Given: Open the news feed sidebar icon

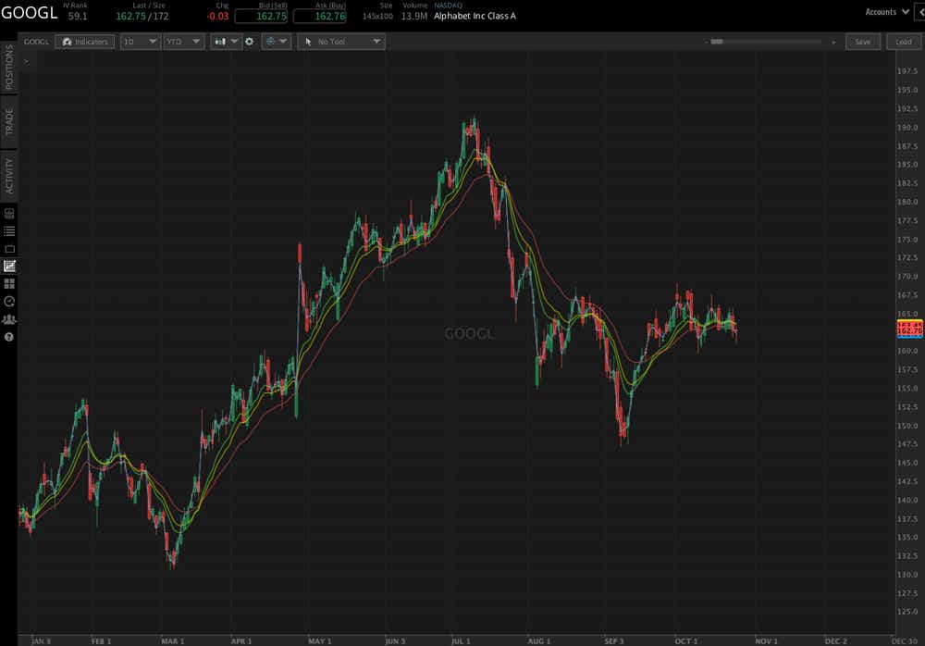Looking at the screenshot, I should coord(9,213).
